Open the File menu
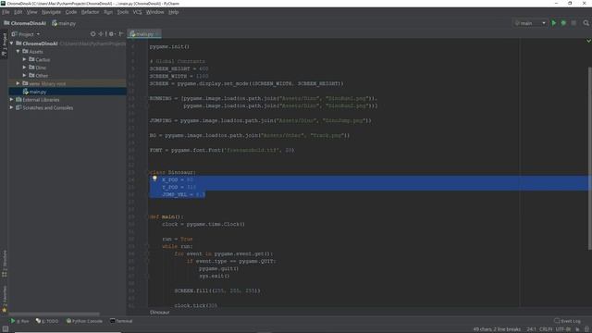Viewport: 592px width, 333px height. 6,12
